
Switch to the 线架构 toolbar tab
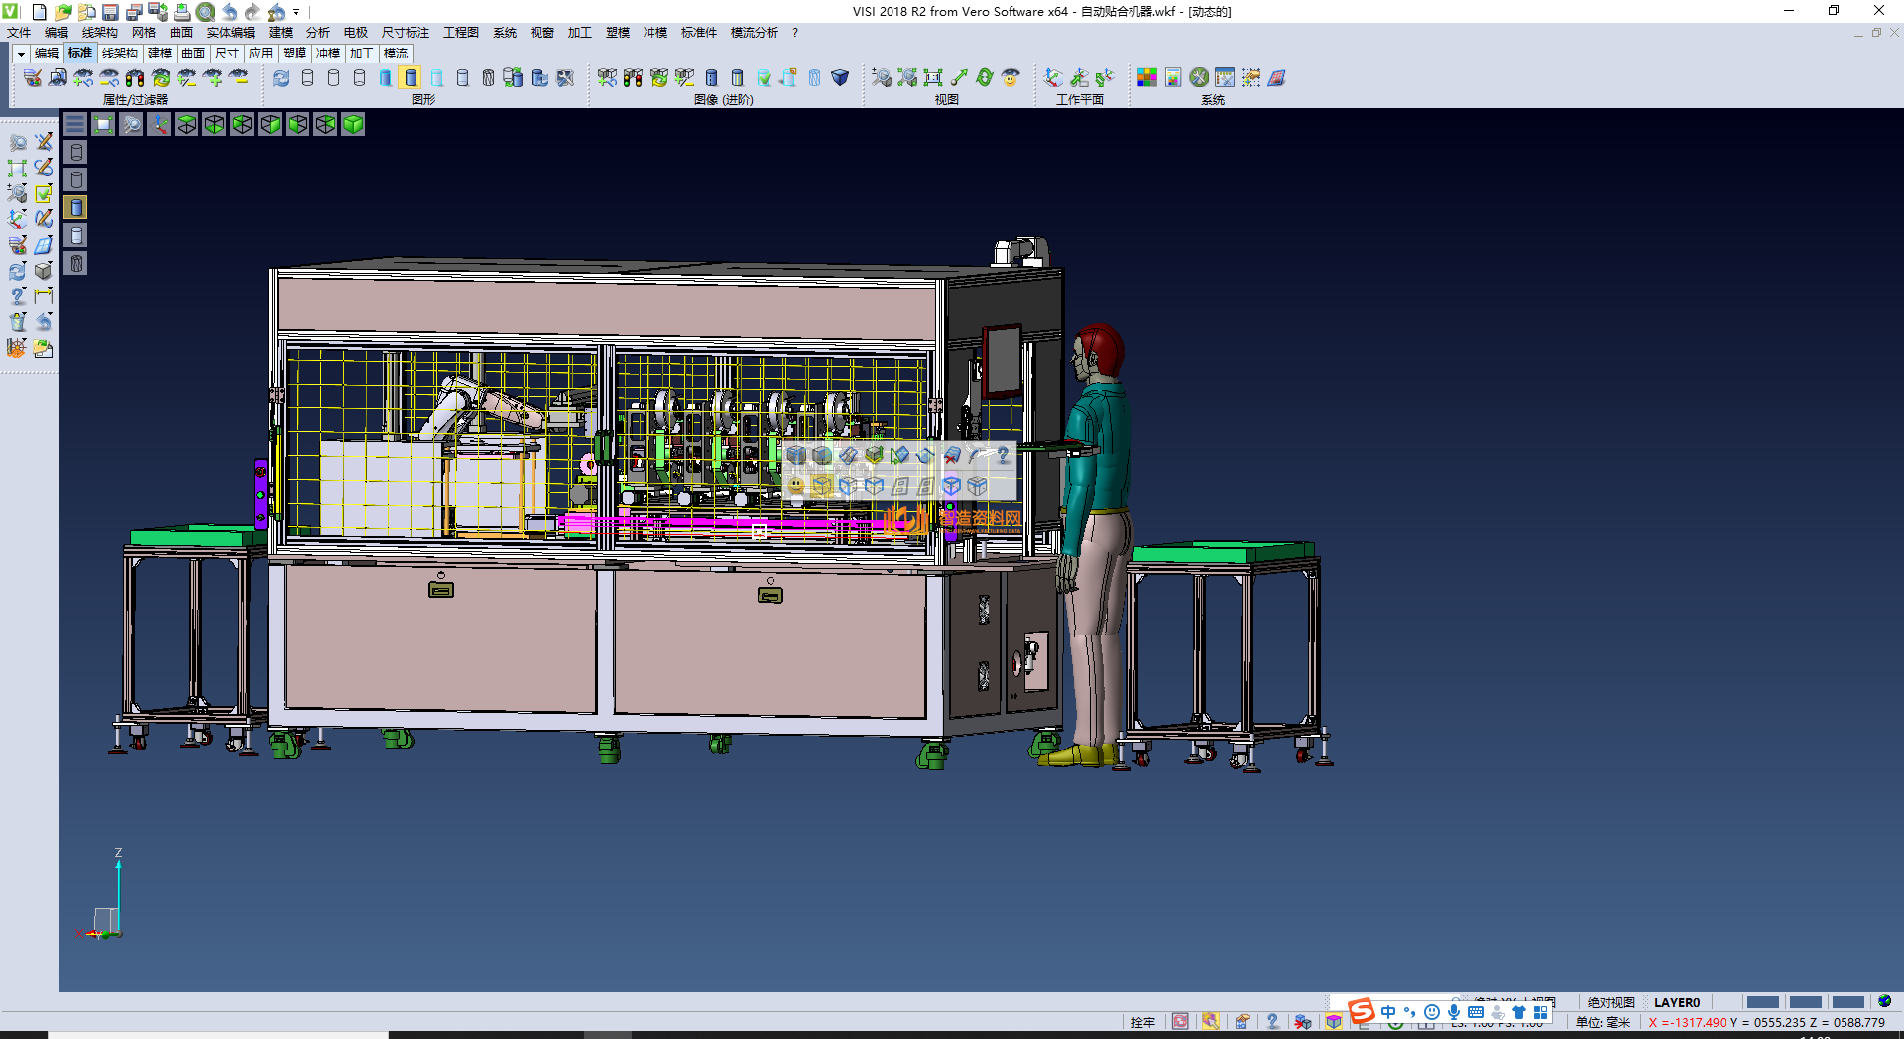(119, 54)
